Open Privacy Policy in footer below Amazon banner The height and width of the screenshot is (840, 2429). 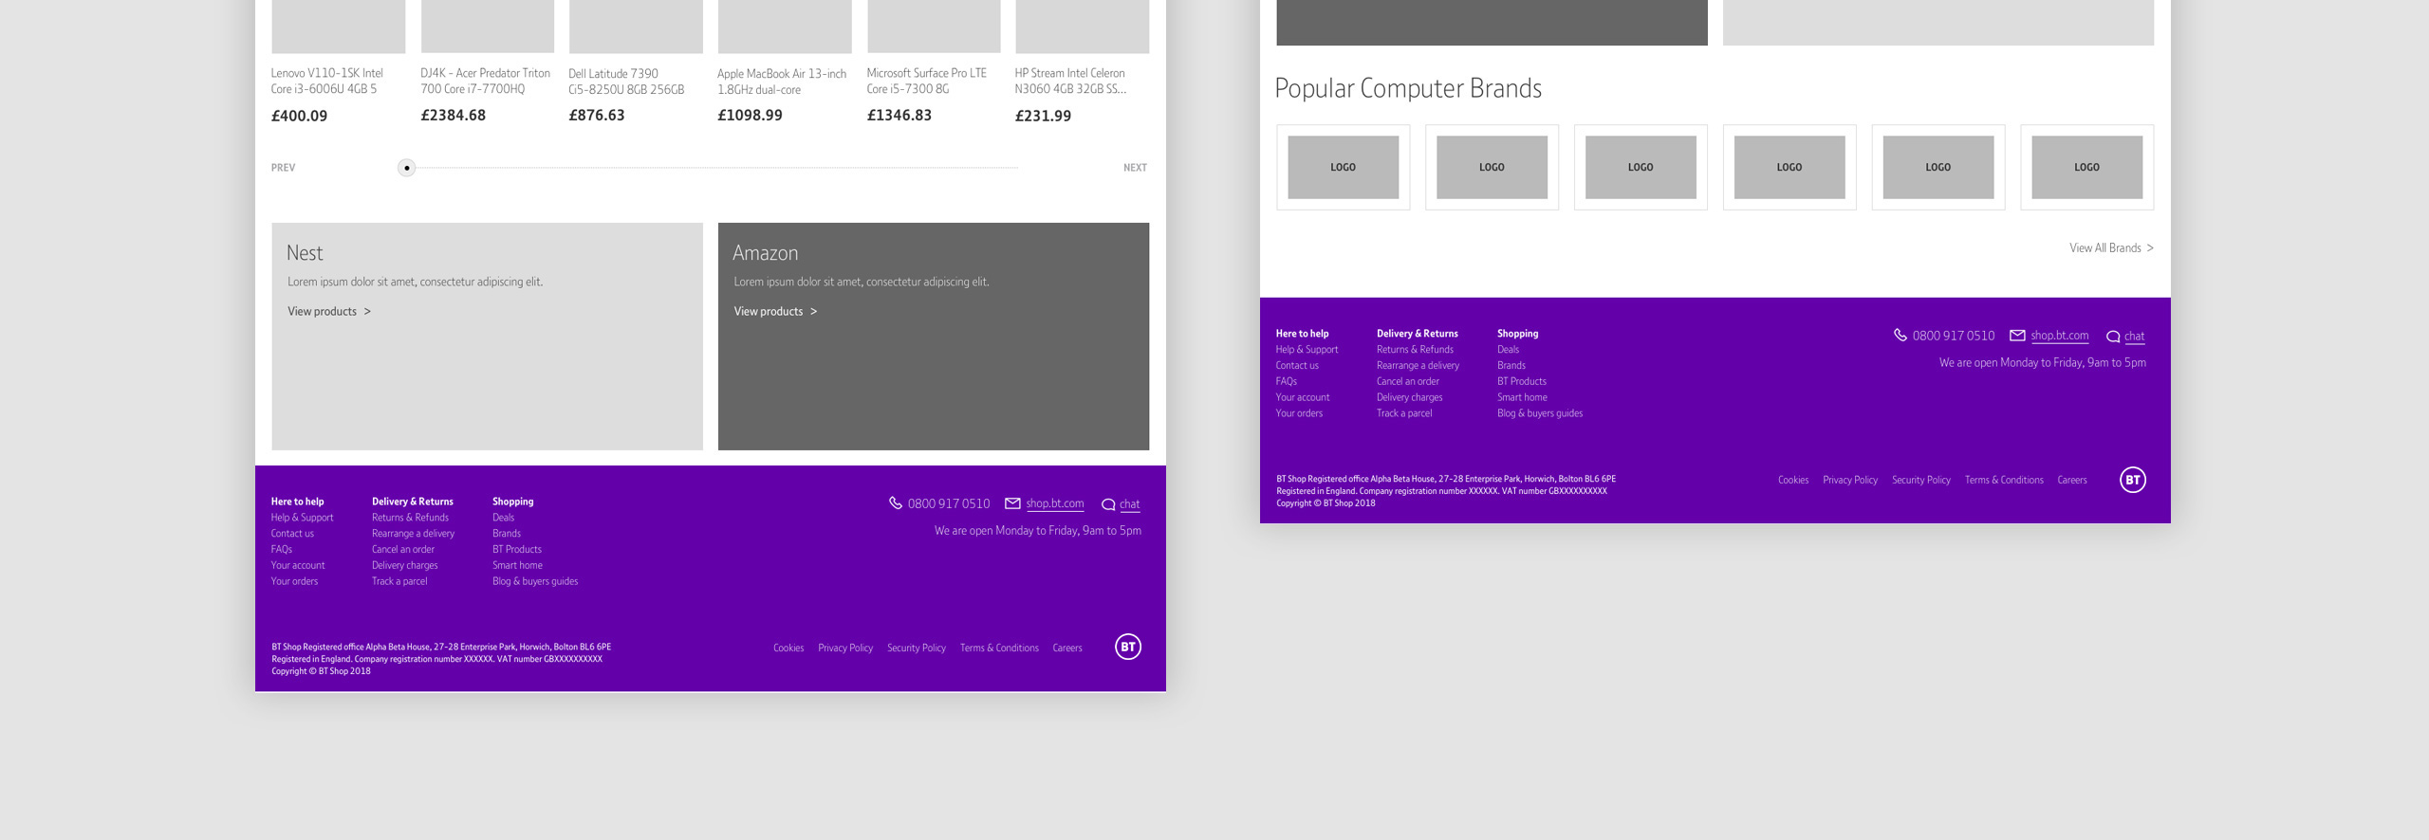pos(844,648)
